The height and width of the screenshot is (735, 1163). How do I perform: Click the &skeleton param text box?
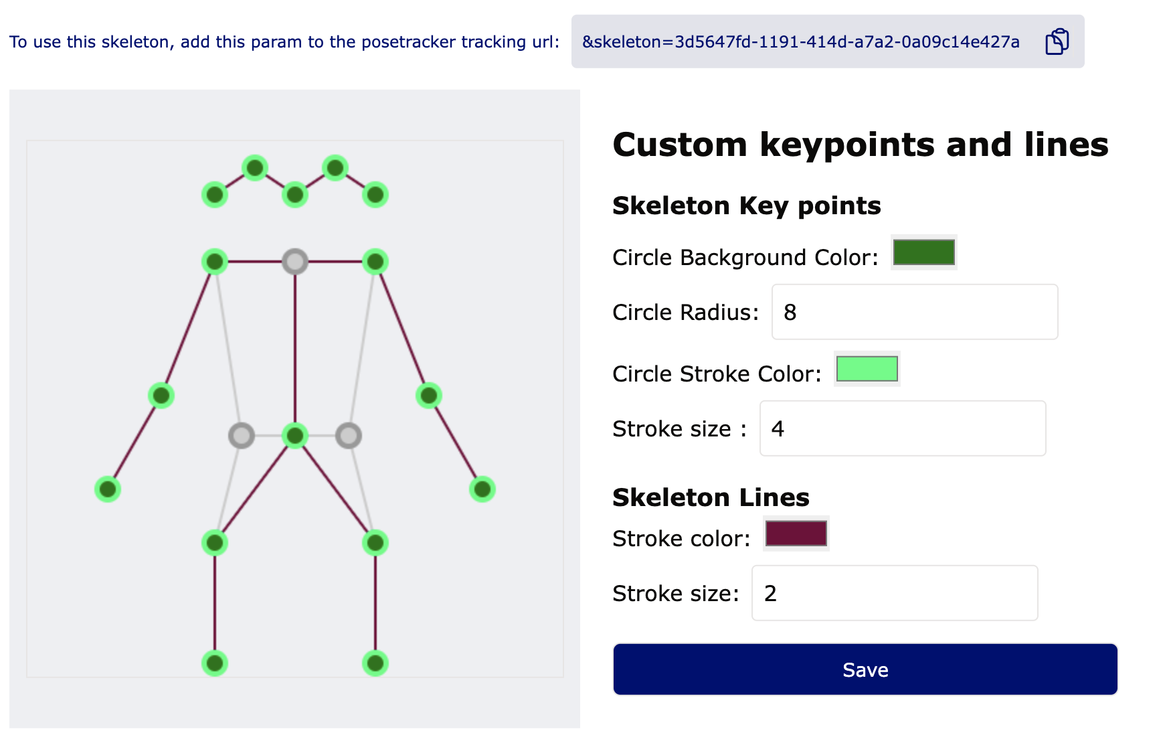pos(800,42)
